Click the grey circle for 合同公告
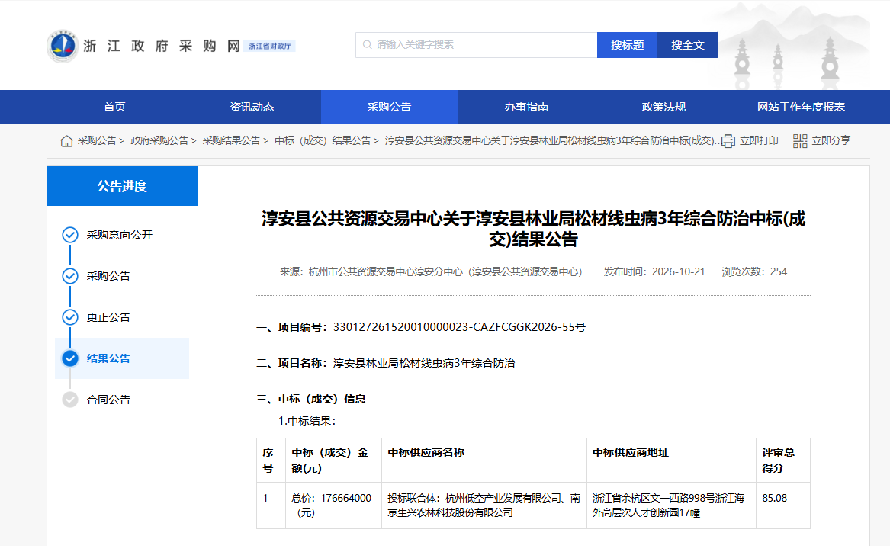 (70, 400)
